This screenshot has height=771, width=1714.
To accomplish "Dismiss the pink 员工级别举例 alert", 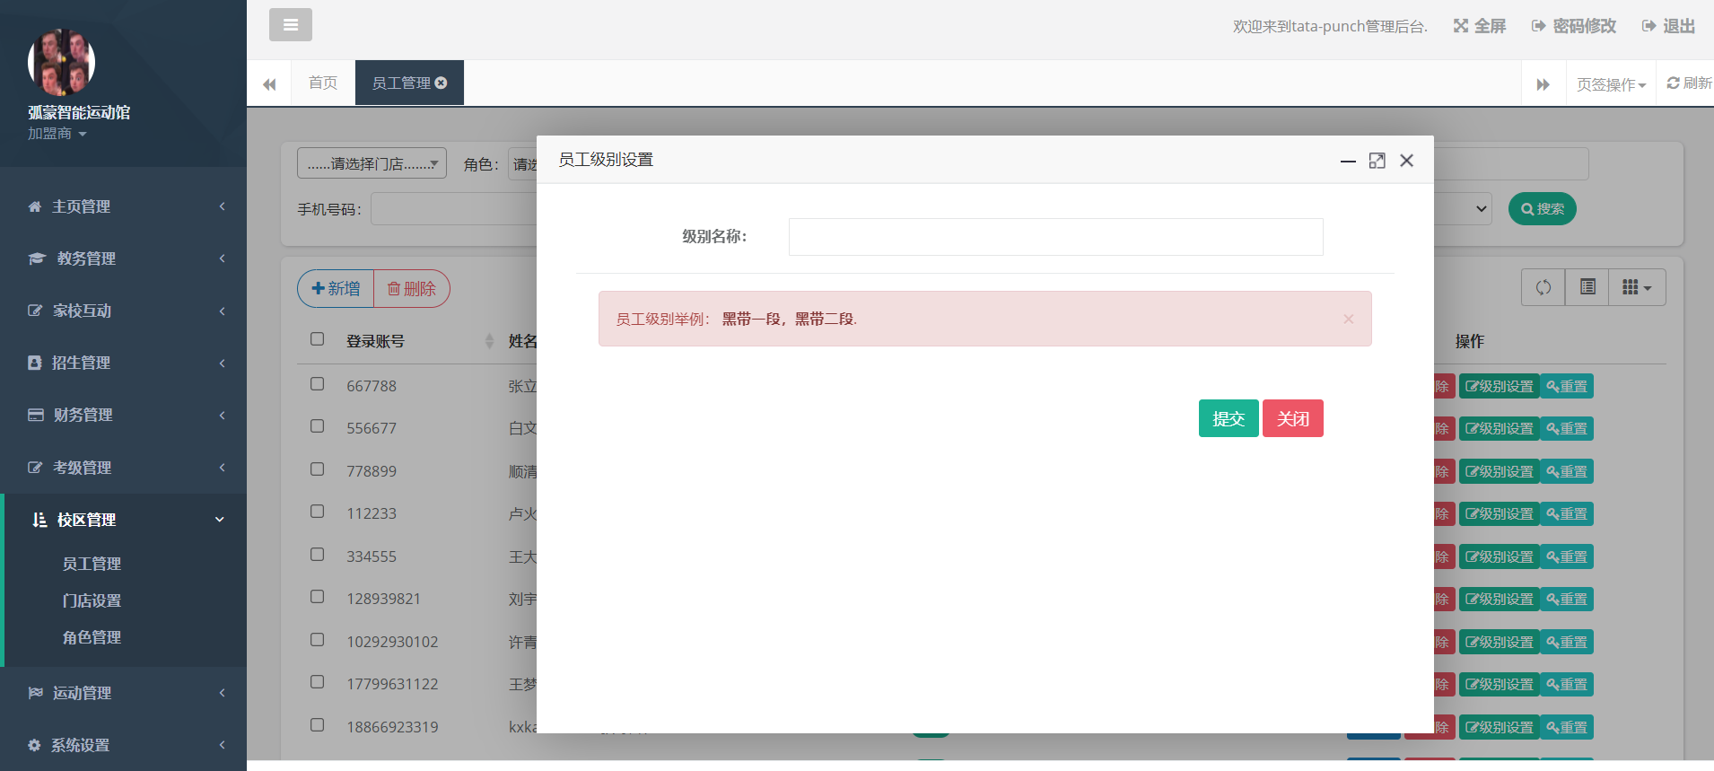I will tap(1348, 319).
